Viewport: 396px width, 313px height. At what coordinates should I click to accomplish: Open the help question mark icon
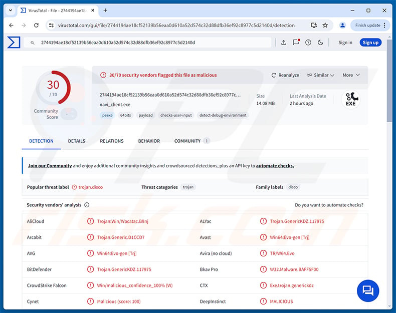308,43
